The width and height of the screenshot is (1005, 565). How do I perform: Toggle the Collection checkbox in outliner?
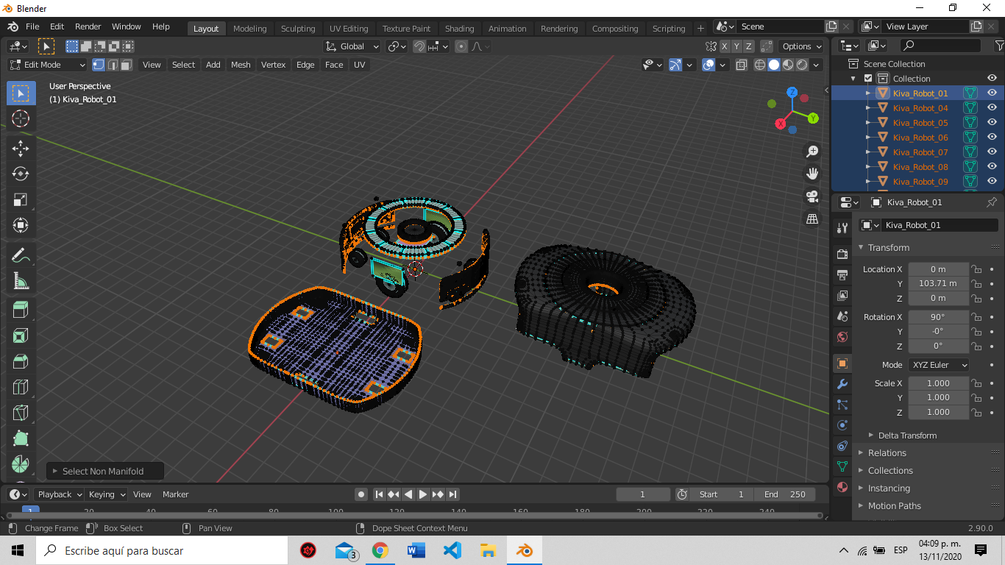[868, 79]
